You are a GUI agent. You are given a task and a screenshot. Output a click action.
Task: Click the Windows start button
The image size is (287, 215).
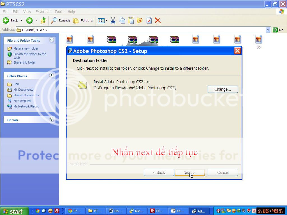14,211
